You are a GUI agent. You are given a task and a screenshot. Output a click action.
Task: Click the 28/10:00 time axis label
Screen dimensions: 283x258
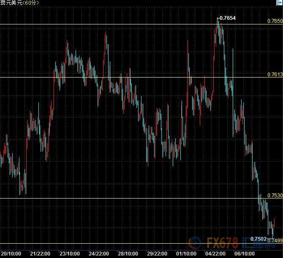click(128, 254)
